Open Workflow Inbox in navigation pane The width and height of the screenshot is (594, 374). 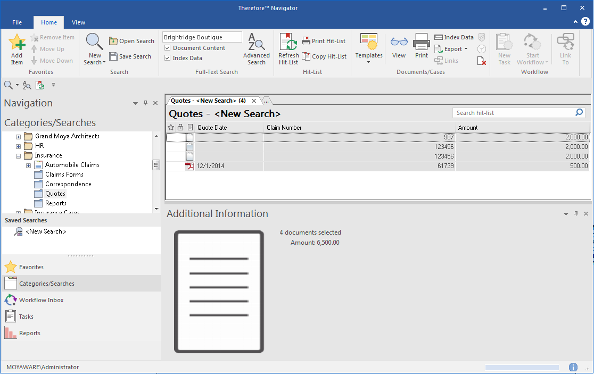[x=41, y=300]
